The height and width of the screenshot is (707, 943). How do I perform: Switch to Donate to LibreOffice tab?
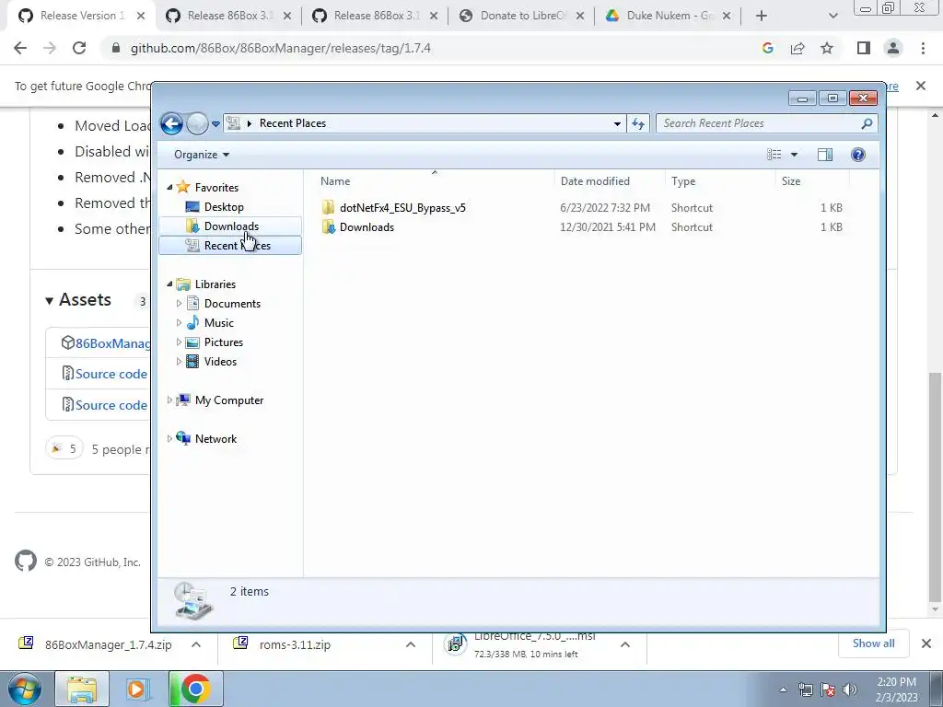(521, 17)
